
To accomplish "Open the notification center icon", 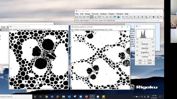I will pyautogui.click(x=160, y=97).
